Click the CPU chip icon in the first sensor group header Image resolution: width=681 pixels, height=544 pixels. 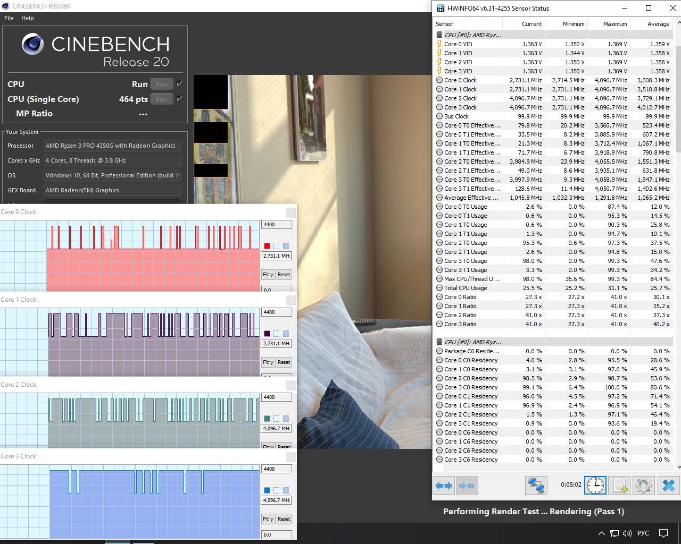(439, 35)
